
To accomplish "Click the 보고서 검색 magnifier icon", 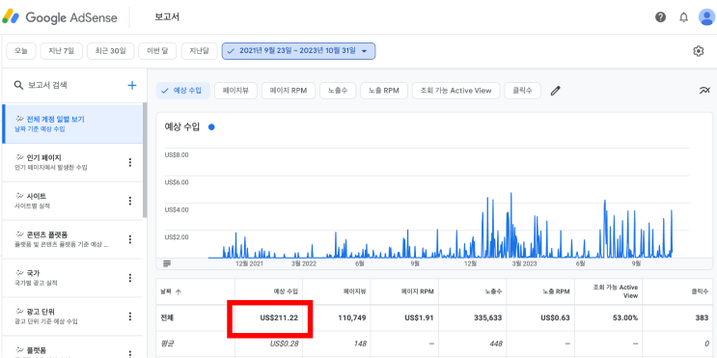I will point(18,85).
